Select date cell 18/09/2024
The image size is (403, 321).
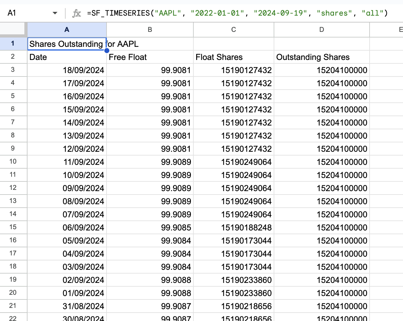(x=67, y=70)
